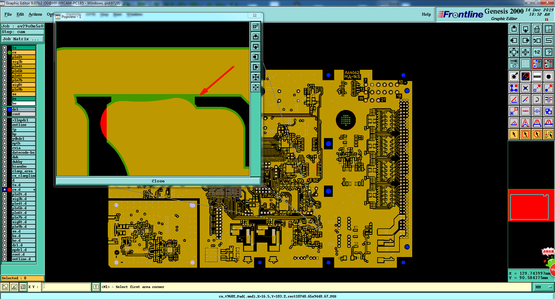Image resolution: width=555 pixels, height=299 pixels.
Task: Click the blue-red connected nodes icon
Action: click(x=514, y=88)
